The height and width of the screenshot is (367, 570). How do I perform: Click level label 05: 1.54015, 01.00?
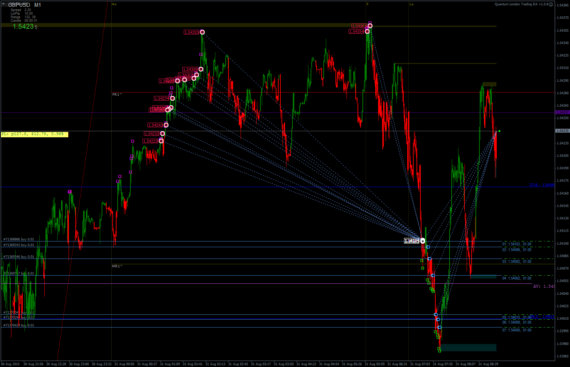(517, 317)
